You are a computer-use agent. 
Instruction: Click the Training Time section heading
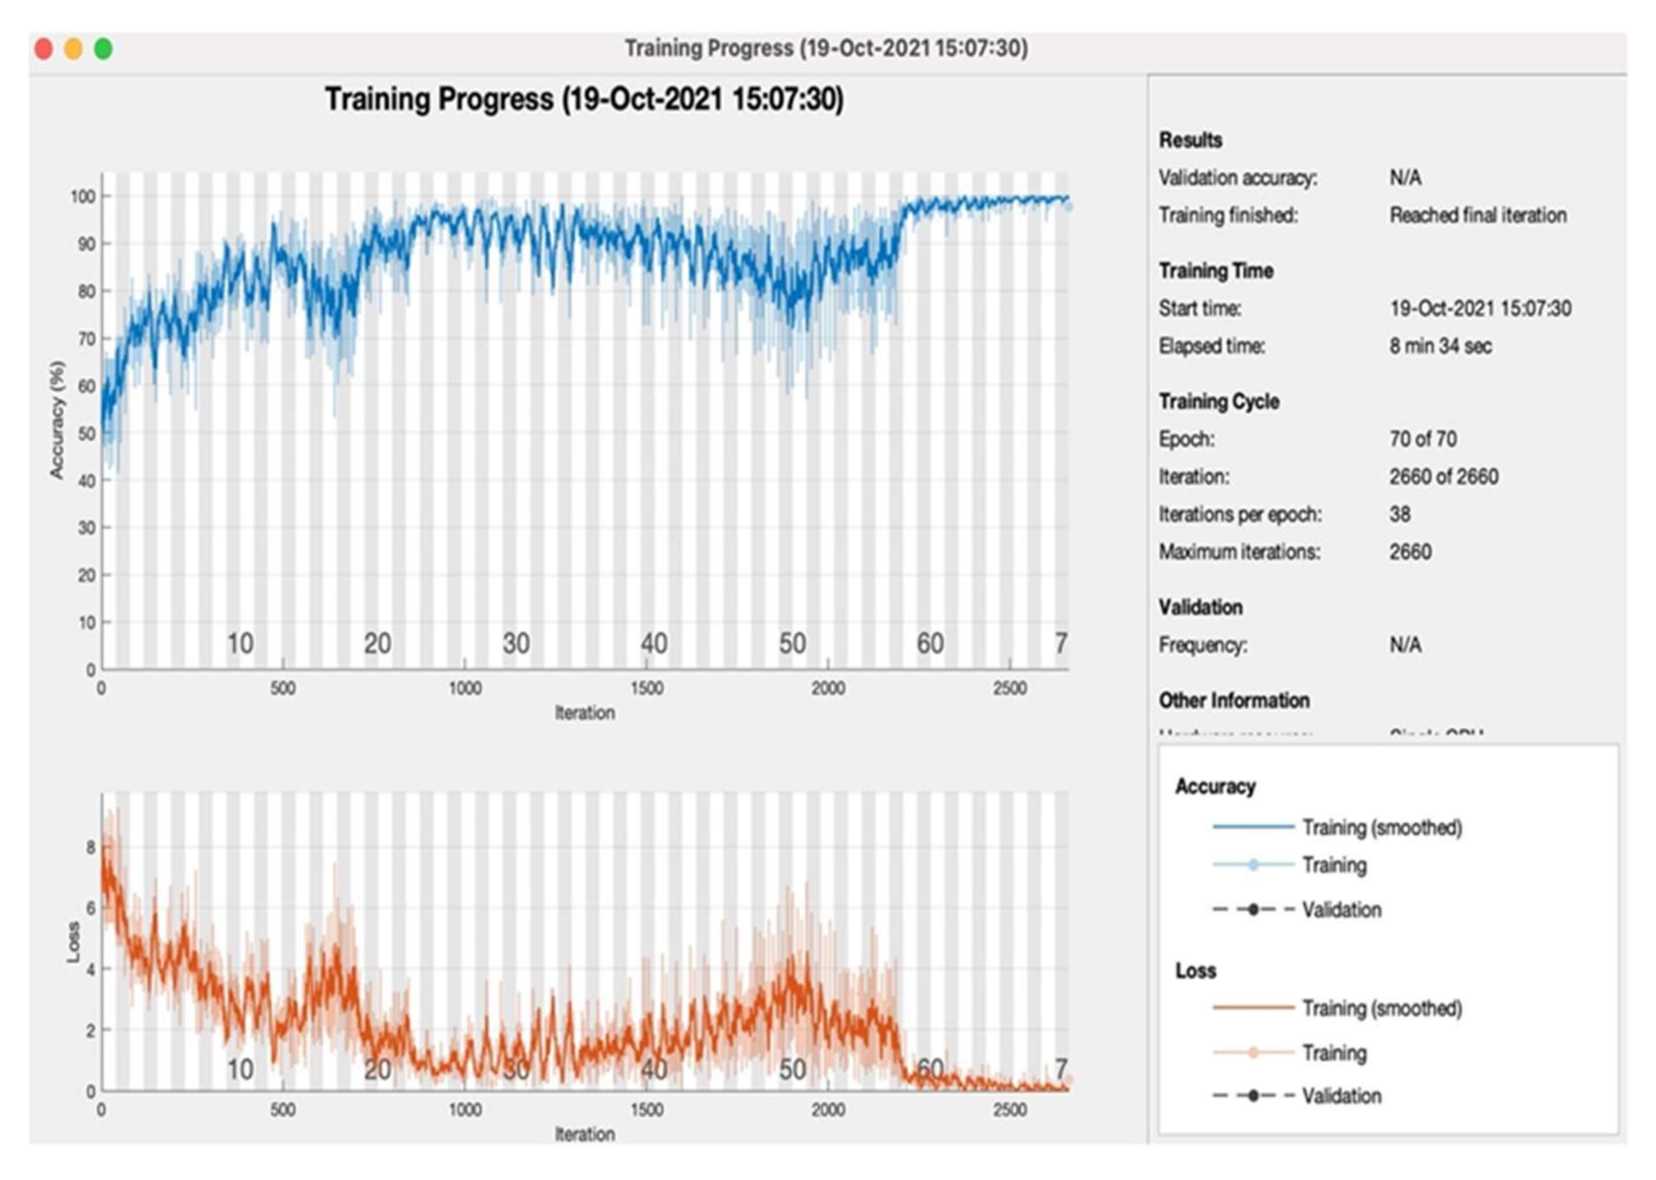coord(1216,271)
